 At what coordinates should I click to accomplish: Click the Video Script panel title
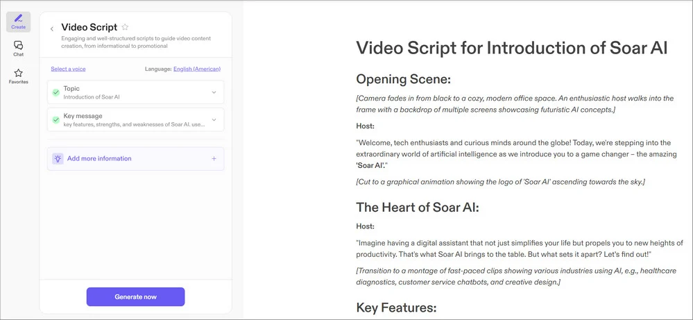(89, 27)
